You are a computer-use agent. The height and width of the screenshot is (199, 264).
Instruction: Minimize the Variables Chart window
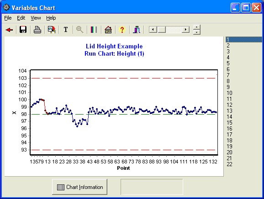[235, 8]
